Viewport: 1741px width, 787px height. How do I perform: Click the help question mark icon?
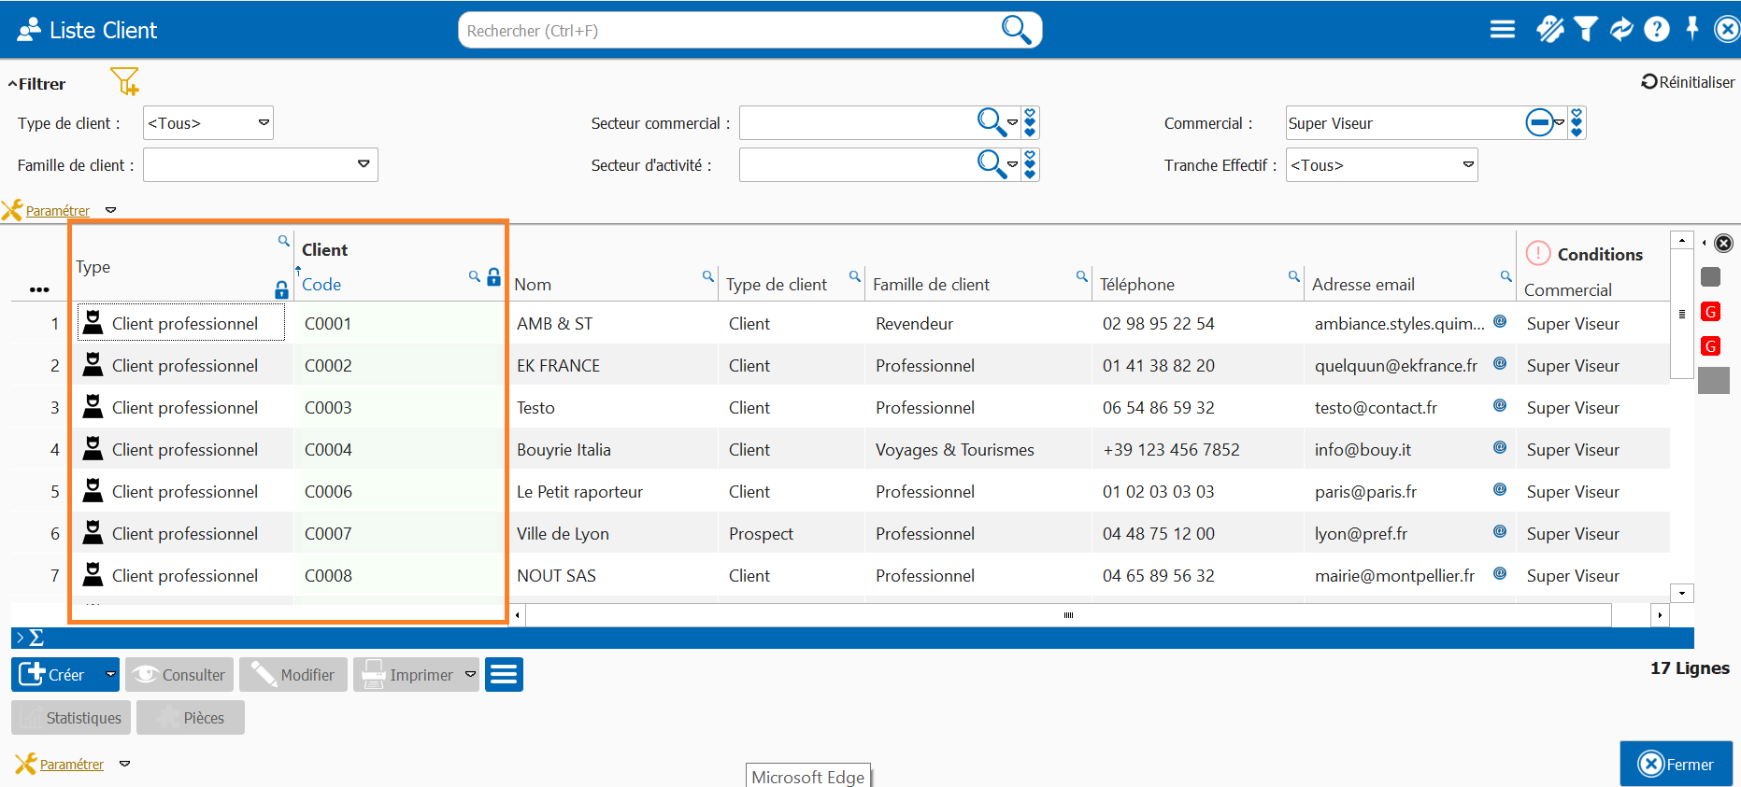coord(1656,30)
